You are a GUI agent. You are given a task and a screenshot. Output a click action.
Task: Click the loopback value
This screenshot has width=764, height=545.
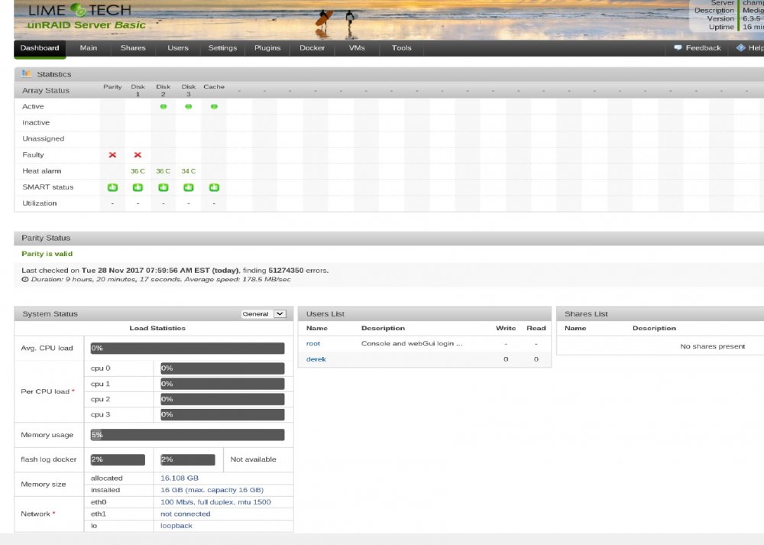coord(176,525)
